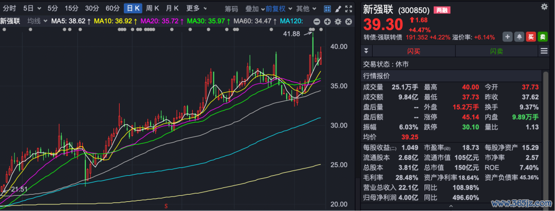
Task: Click the MA20: 35.72 indicator label
Action: point(162,21)
